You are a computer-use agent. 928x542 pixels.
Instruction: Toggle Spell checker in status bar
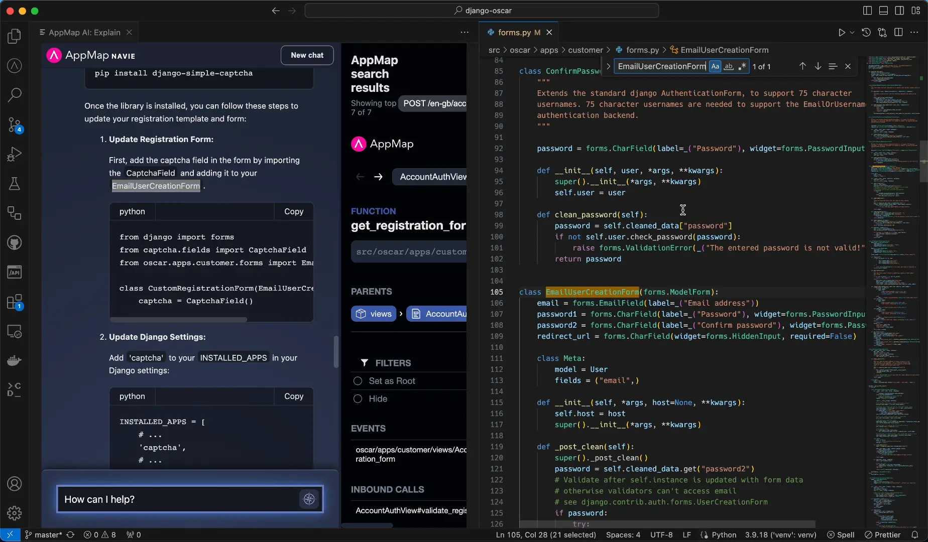click(841, 535)
